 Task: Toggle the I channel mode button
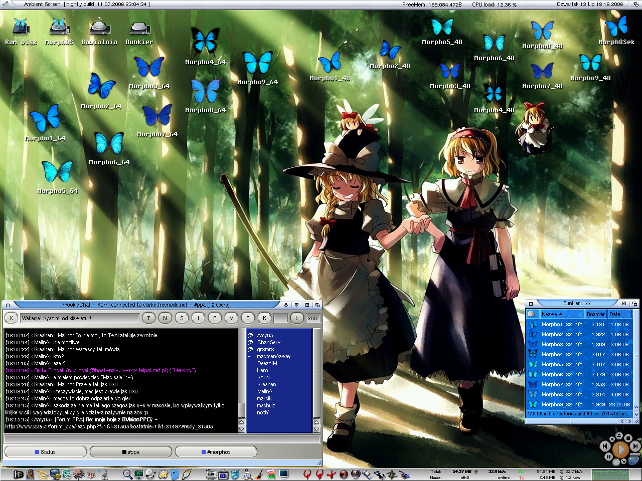point(198,318)
